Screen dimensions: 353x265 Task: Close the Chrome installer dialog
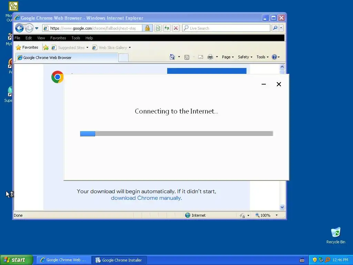279,84
